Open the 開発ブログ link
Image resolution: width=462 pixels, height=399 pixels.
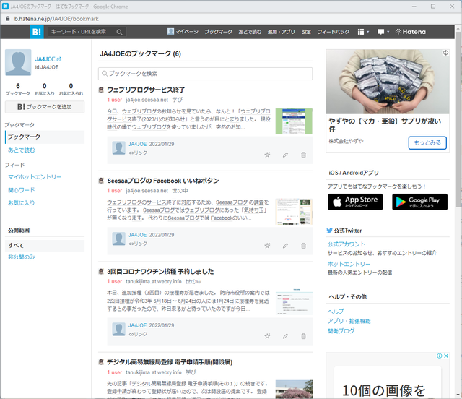coord(341,331)
